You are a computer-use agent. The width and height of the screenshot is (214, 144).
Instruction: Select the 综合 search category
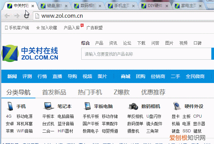(86, 43)
